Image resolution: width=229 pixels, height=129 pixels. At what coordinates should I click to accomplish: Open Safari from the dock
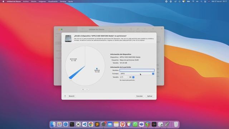click(x=65, y=124)
